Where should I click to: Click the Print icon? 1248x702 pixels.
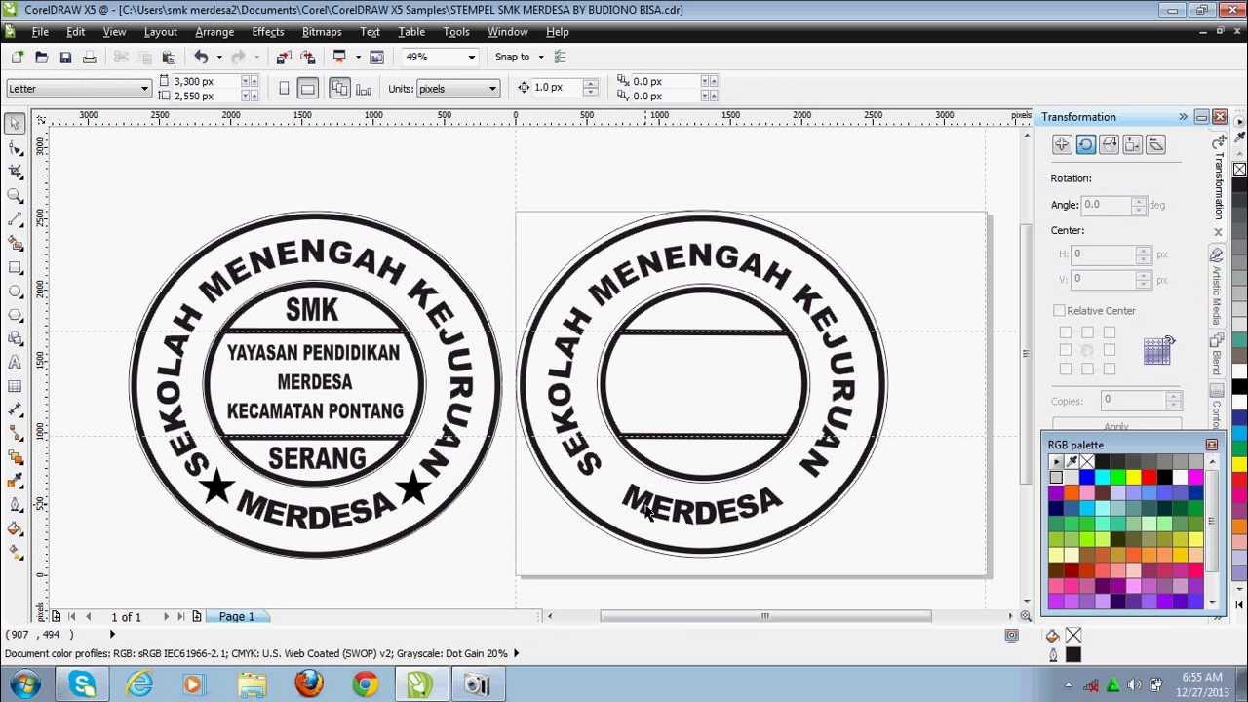tap(89, 57)
